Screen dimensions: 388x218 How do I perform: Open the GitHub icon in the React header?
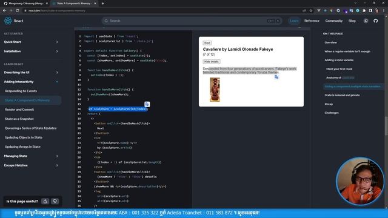pyautogui.click(x=376, y=21)
